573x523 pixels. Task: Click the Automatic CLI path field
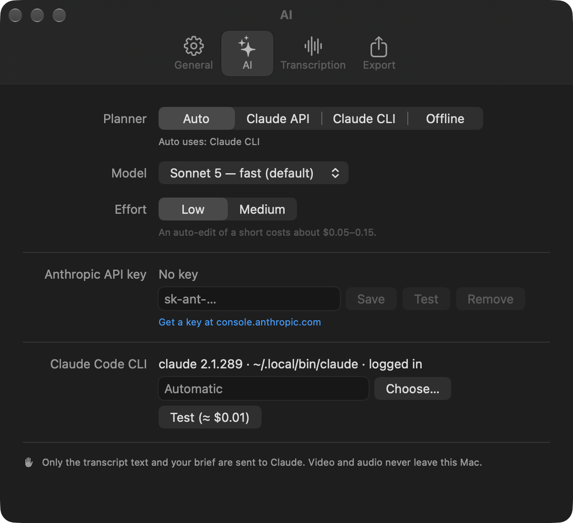coord(264,389)
